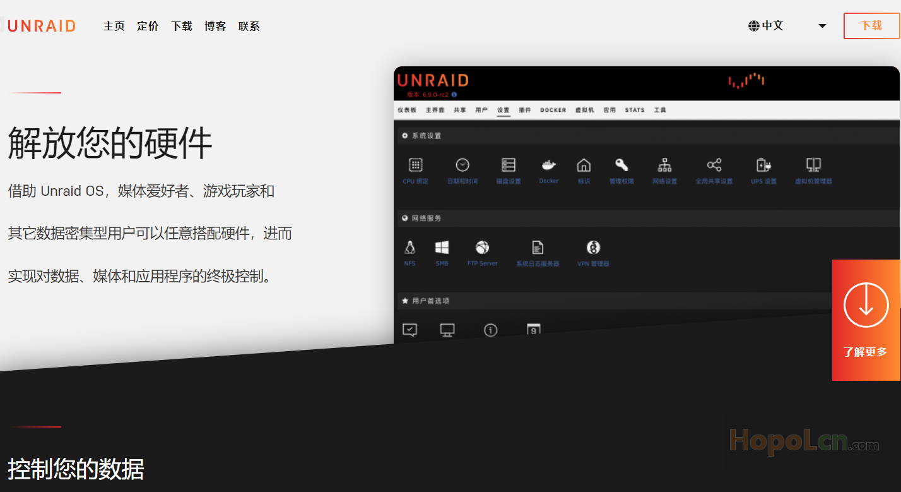Open the 插件 tab
This screenshot has height=492, width=901.
pos(525,110)
